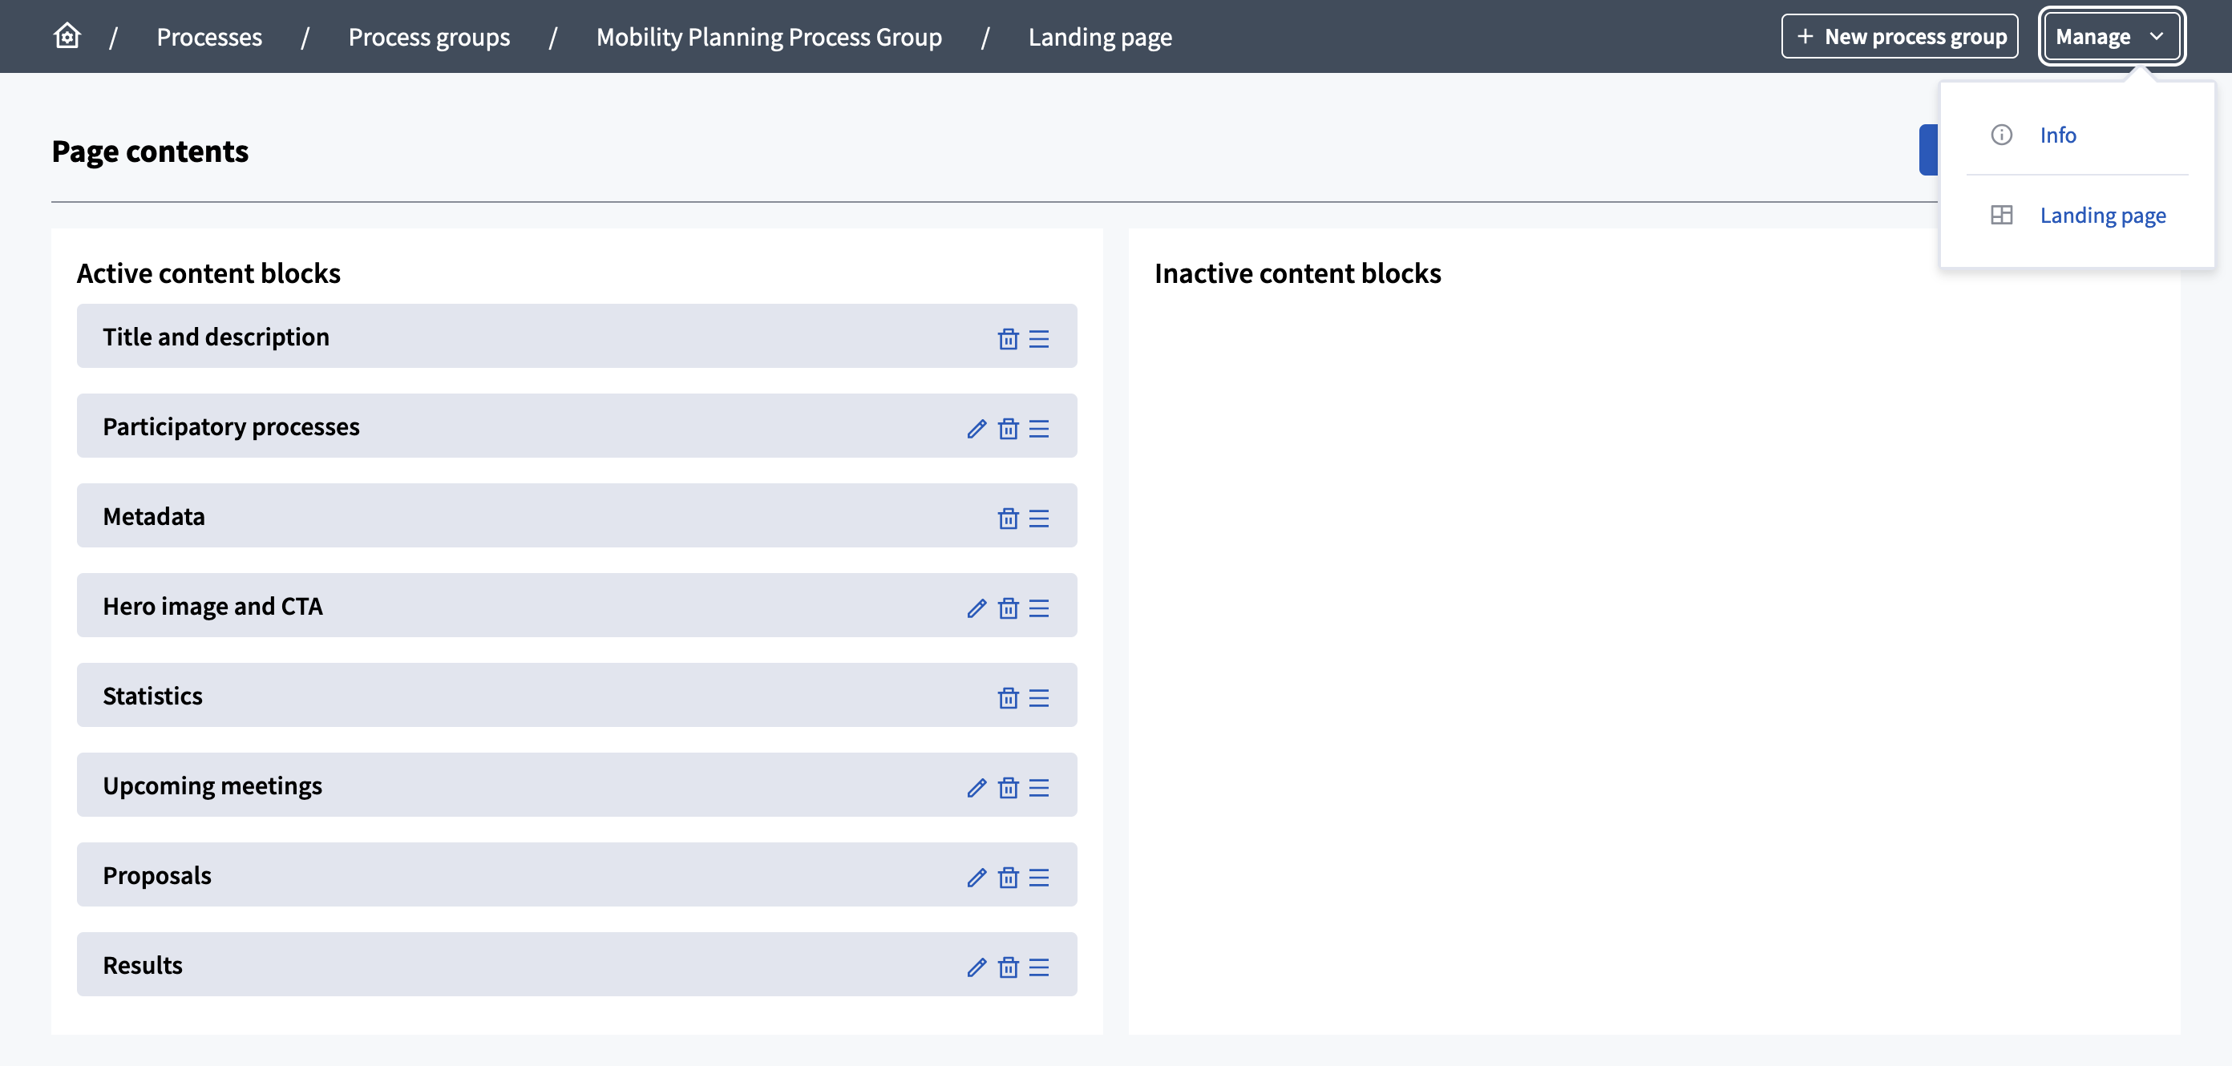Delete the Results content block
The image size is (2232, 1066).
(1008, 967)
